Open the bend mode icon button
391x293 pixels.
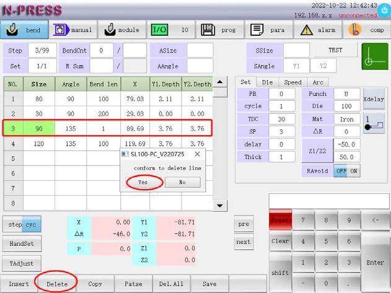tap(24, 30)
